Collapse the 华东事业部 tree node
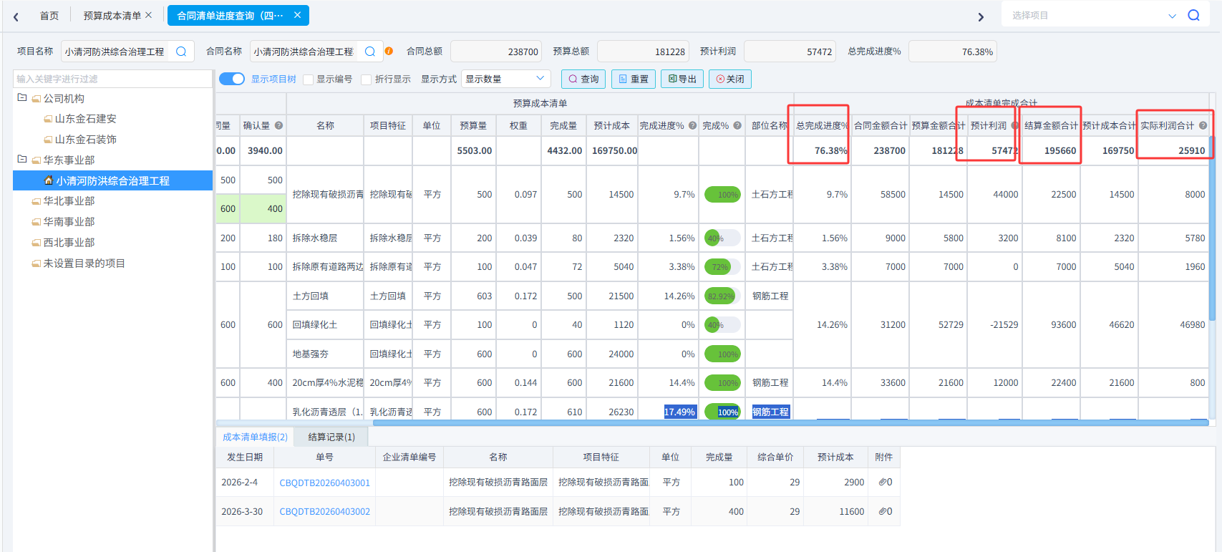 tap(22, 160)
